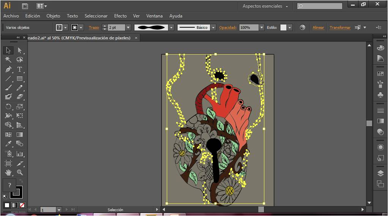Expand the Opacidad 100% dropdown
This screenshot has height=216, width=388.
click(x=261, y=28)
